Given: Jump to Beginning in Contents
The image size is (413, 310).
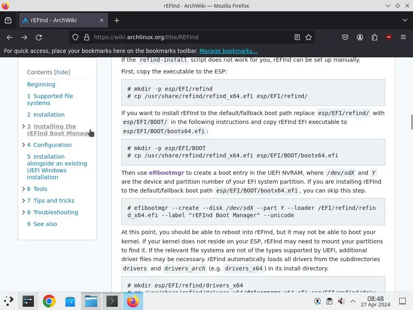Looking at the screenshot, I should 41,84.
